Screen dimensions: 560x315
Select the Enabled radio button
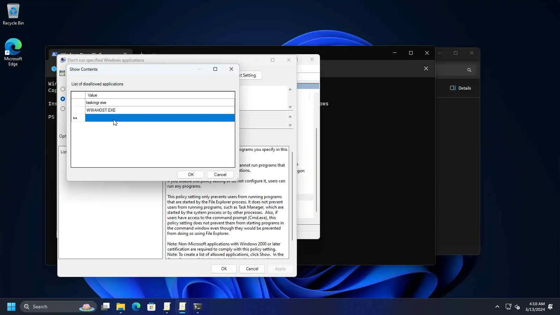(63, 99)
